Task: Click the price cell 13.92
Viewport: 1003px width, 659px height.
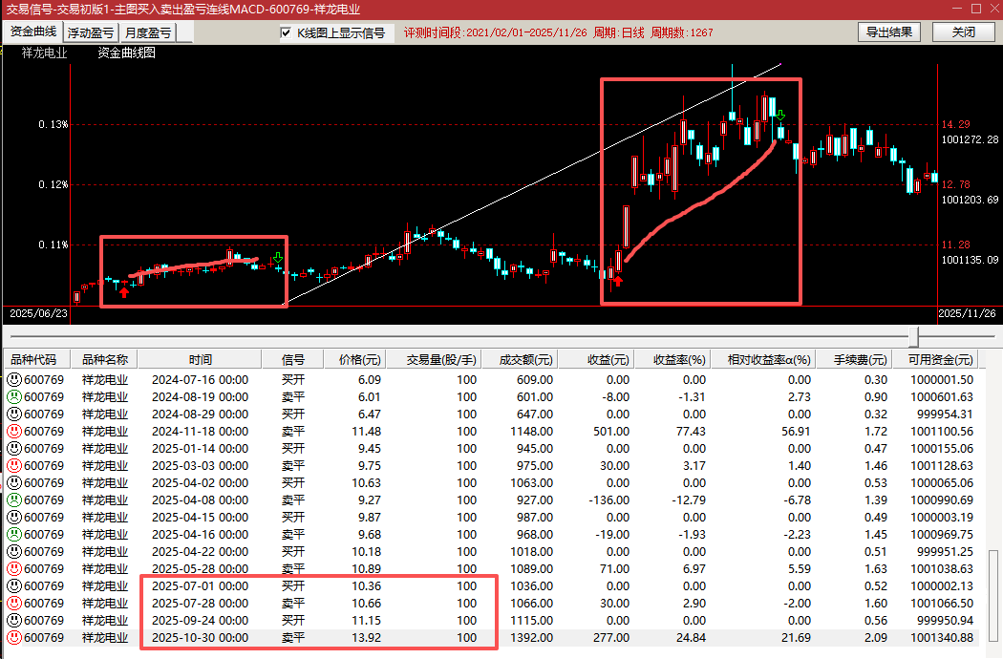Action: 366,638
